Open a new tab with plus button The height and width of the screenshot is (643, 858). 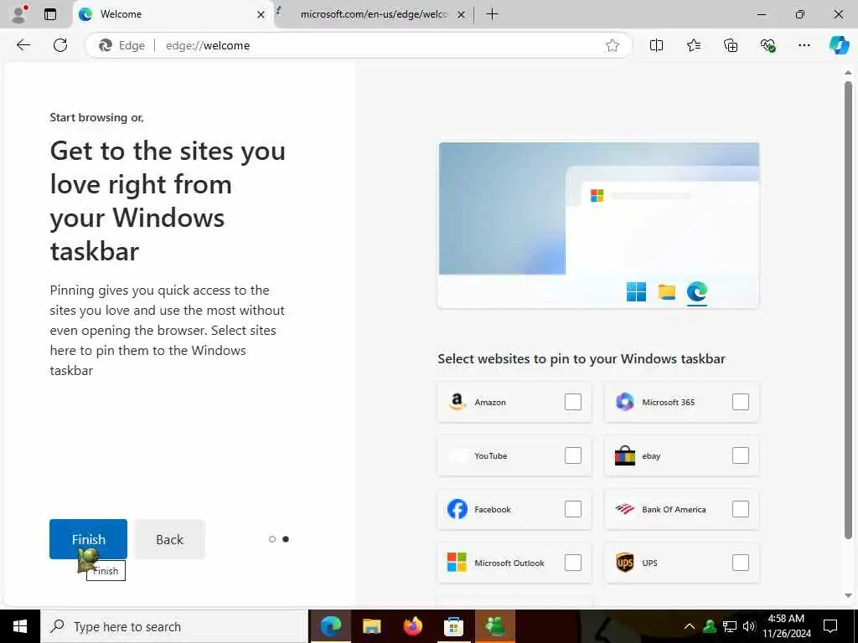pos(492,14)
